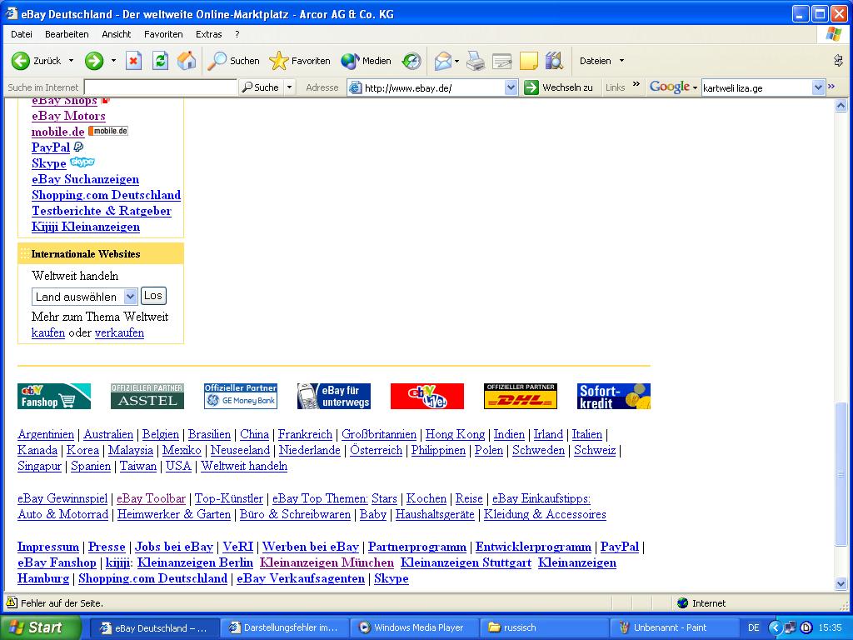
Task: Click the Skype logo badge
Action: (x=82, y=162)
